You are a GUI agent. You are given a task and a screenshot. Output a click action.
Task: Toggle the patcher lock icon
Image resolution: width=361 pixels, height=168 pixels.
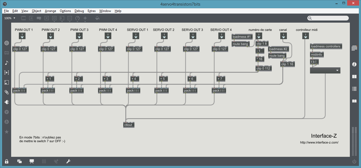7,161
